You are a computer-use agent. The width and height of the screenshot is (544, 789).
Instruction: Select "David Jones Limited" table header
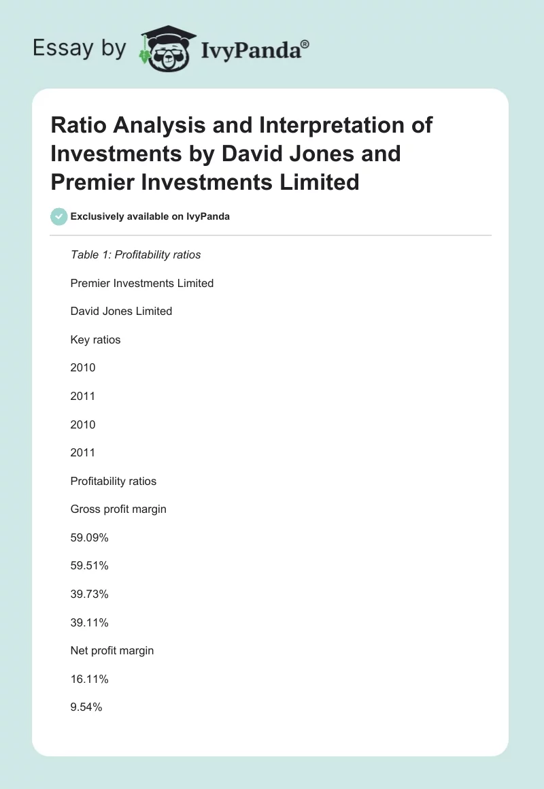[x=121, y=311]
